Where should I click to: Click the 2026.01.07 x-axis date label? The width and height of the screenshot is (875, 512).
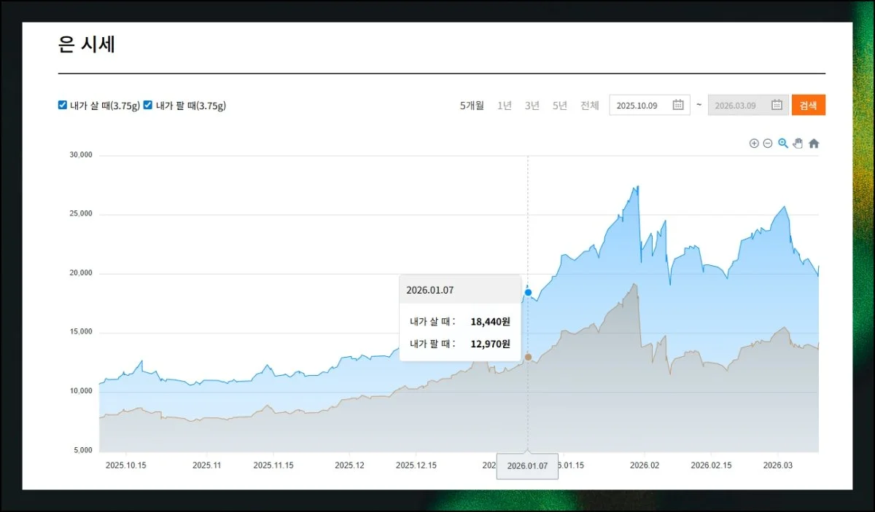click(x=527, y=466)
